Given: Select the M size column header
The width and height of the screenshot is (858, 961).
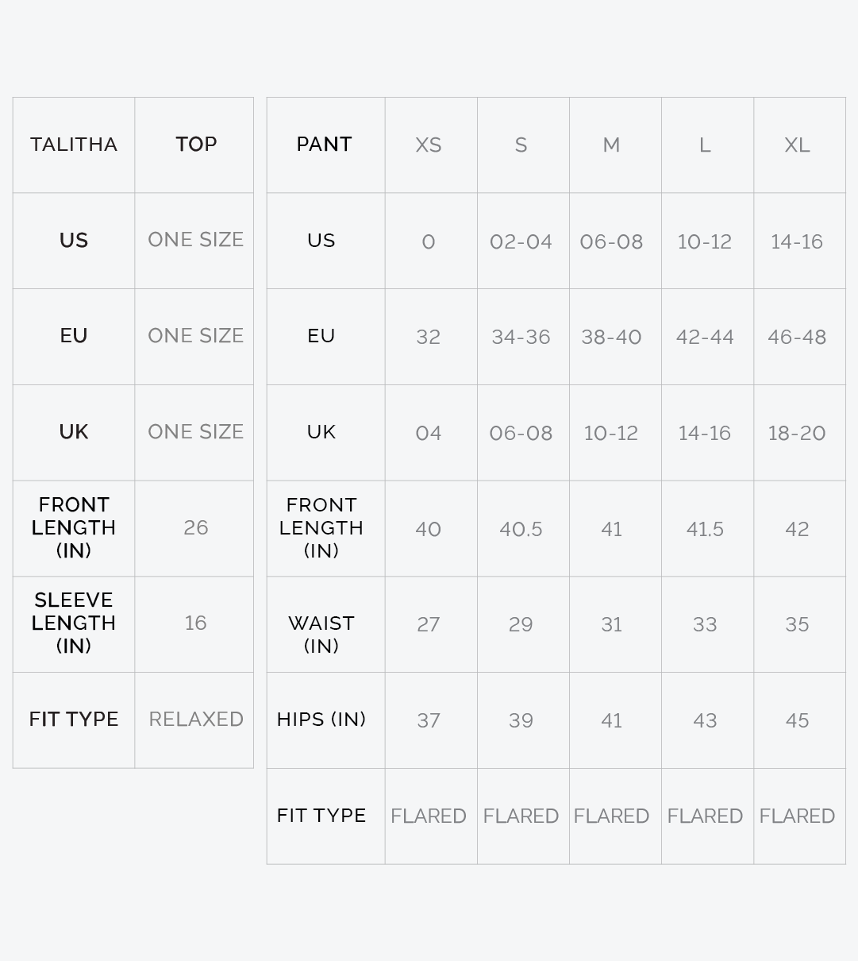Looking at the screenshot, I should pos(611,145).
